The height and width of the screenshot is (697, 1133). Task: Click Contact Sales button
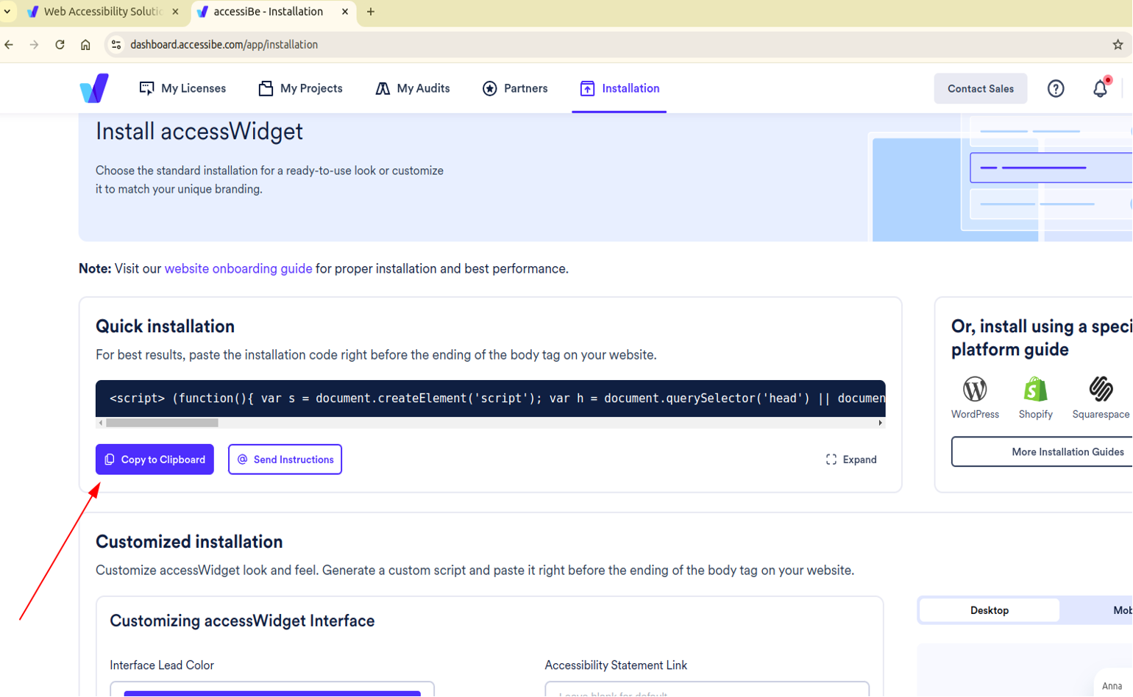(x=981, y=89)
